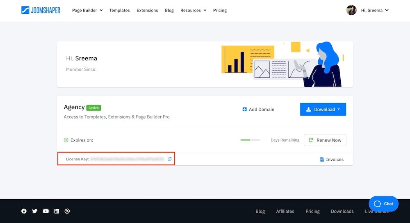Go to Templates in the top navigation
Screen dimensions: 410x223
point(119,10)
